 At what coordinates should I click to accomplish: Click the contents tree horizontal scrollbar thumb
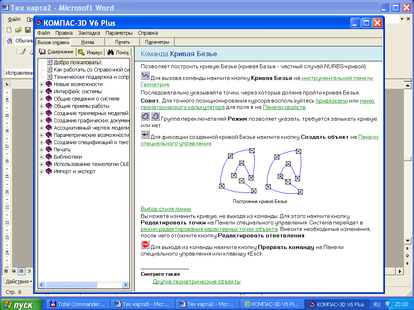click(x=71, y=285)
